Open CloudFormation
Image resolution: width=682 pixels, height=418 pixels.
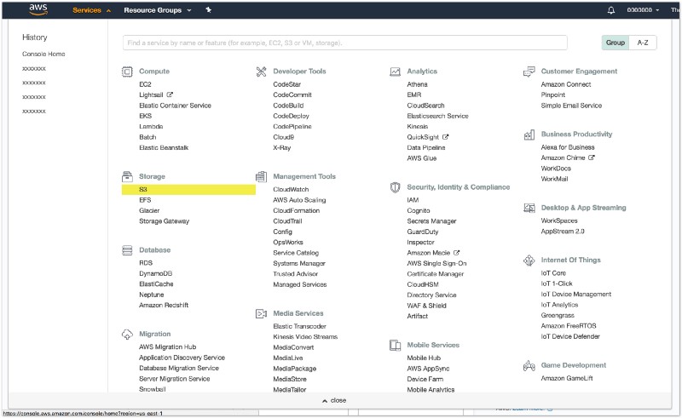296,211
